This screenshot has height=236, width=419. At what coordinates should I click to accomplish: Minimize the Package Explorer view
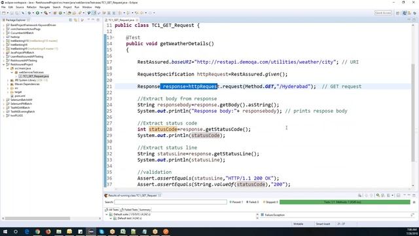93,20
